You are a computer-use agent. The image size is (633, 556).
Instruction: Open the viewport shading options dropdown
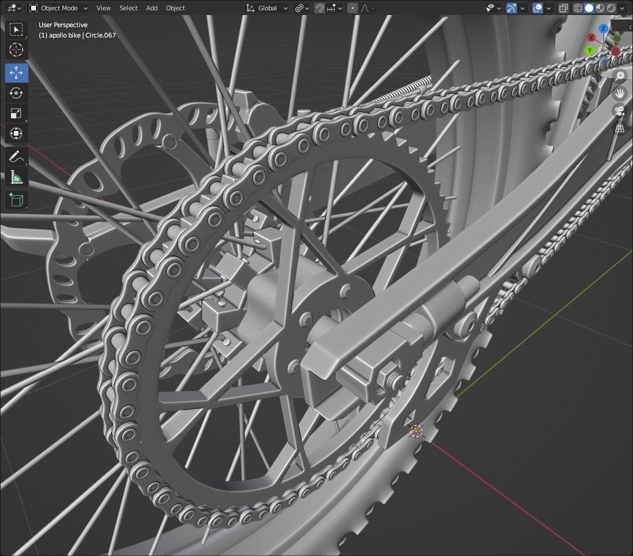point(622,8)
